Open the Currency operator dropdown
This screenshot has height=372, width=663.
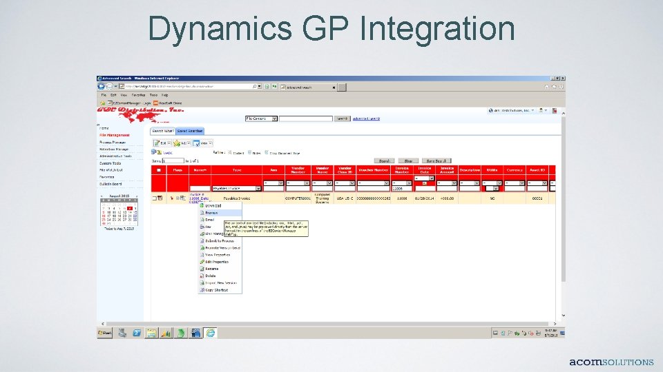(515, 183)
